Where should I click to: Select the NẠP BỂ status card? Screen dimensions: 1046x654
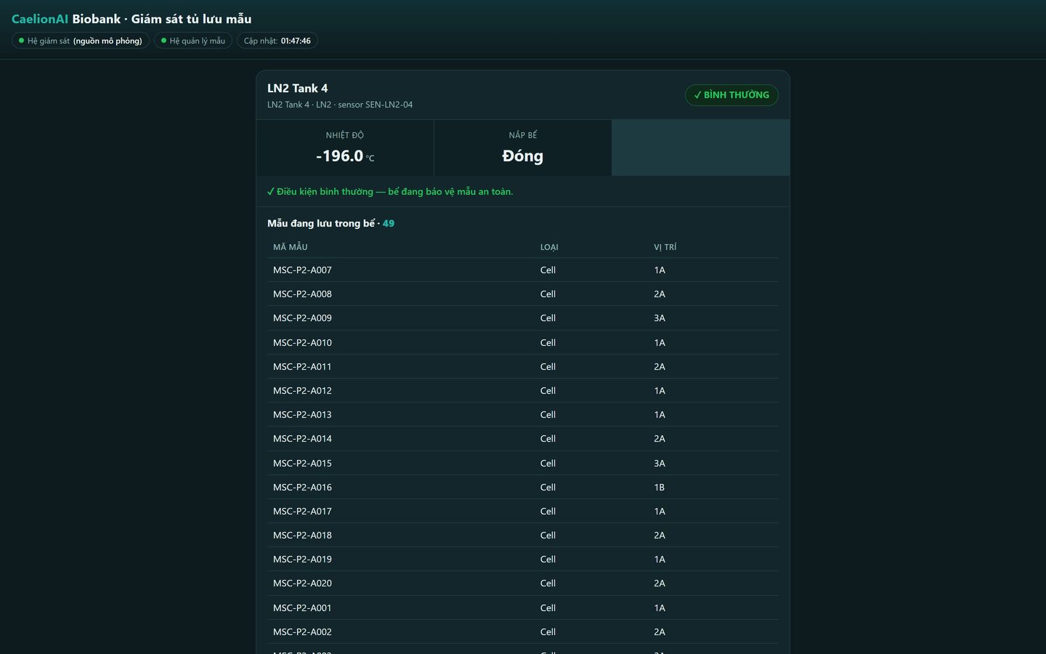coord(523,148)
